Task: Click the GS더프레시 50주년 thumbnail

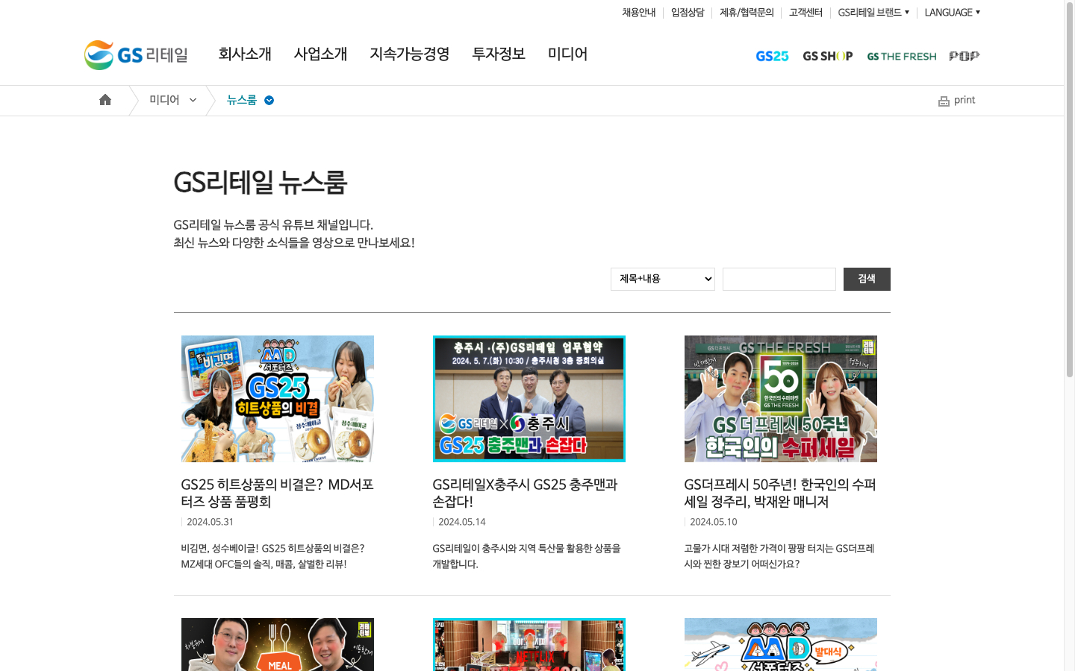Action: coord(781,399)
